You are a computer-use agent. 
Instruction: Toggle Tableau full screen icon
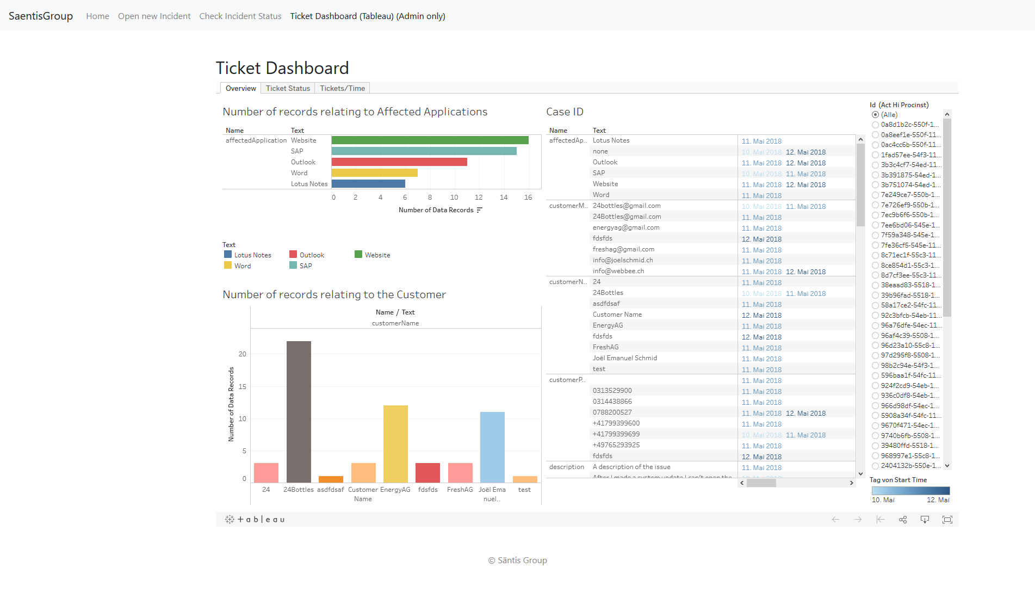(x=947, y=520)
